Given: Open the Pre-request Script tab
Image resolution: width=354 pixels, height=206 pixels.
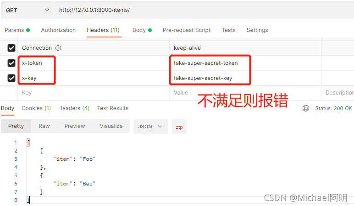Looking at the screenshot, I should tap(187, 30).
